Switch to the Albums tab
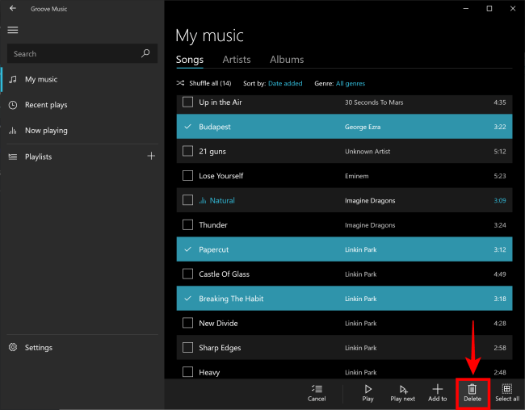This screenshot has height=410, width=525. 287,60
